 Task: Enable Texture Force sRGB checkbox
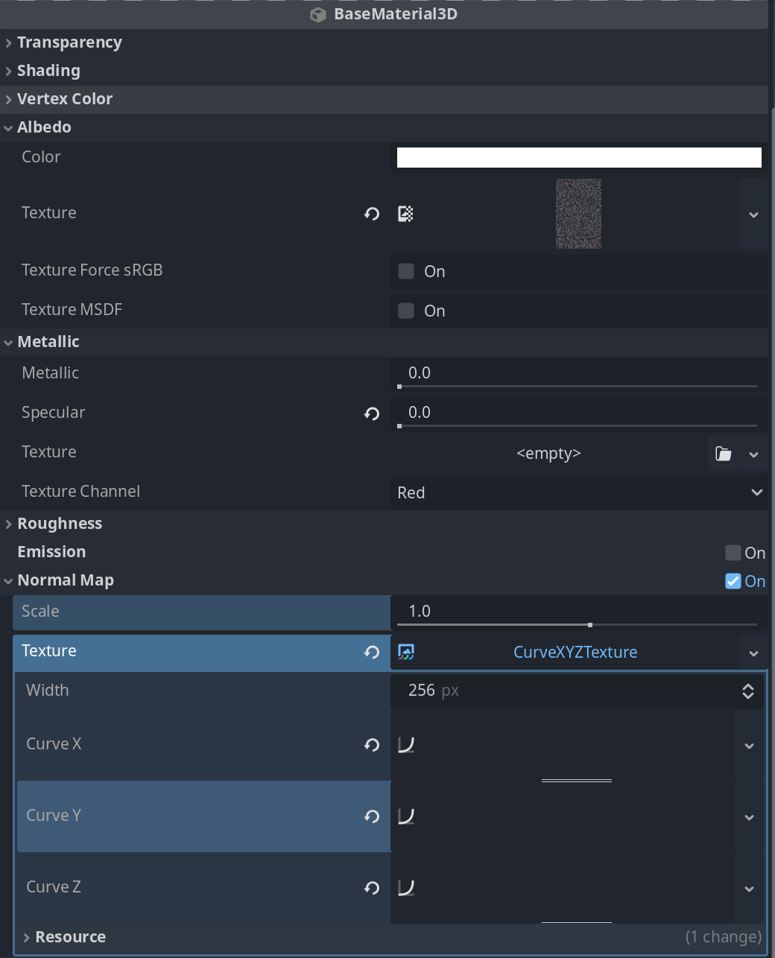click(406, 271)
